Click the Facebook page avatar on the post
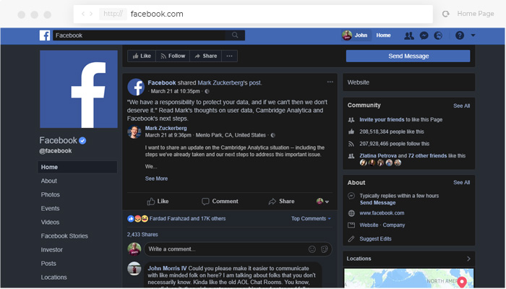 (136, 87)
